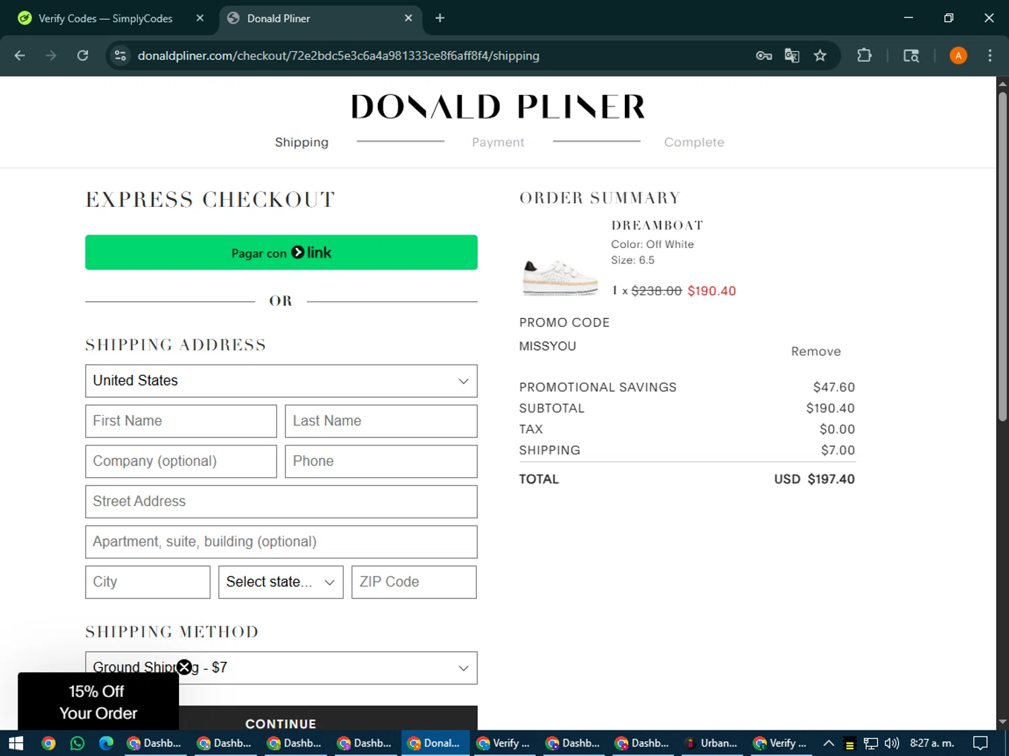Expand the Ground Shipping method dropdown
1009x756 pixels.
click(x=281, y=668)
